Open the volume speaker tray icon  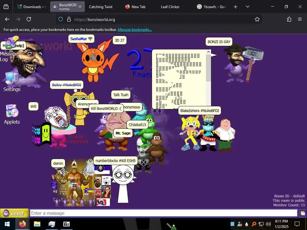[x=268, y=224]
